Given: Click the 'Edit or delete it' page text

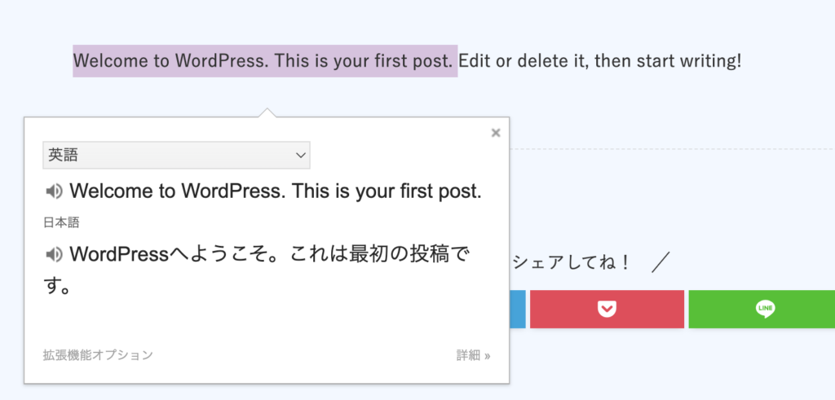Looking at the screenshot, I should (x=524, y=61).
